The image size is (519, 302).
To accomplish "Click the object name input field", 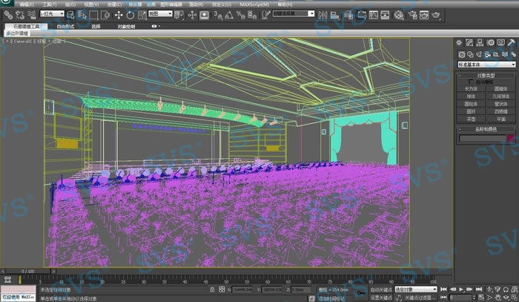I will 482,138.
